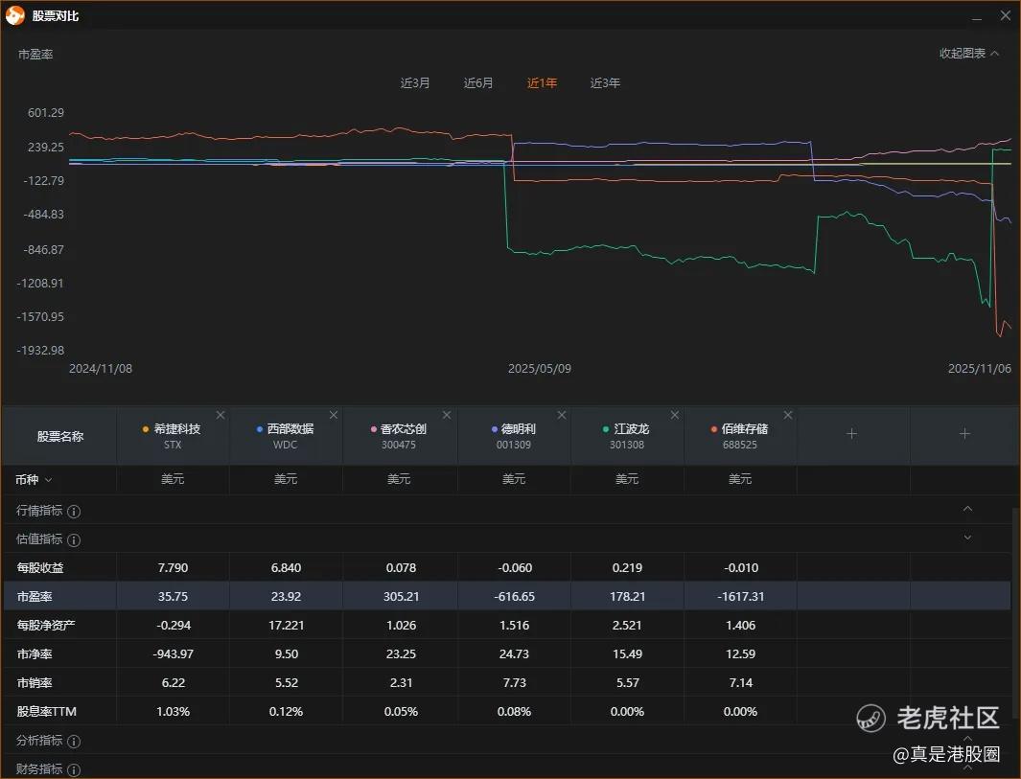The height and width of the screenshot is (779, 1021).
Task: Click the 市盈率 chart title
Action: 35,55
